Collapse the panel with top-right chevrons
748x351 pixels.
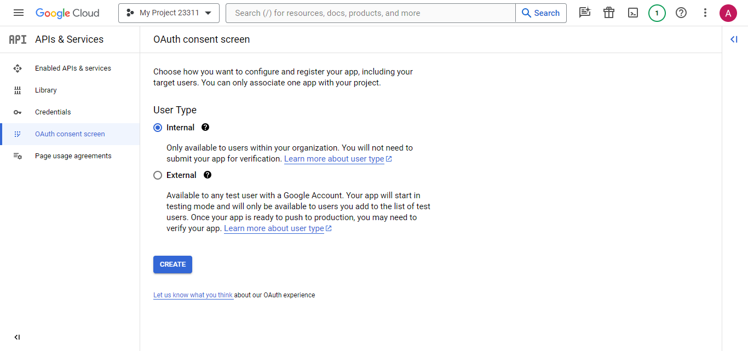click(x=734, y=39)
